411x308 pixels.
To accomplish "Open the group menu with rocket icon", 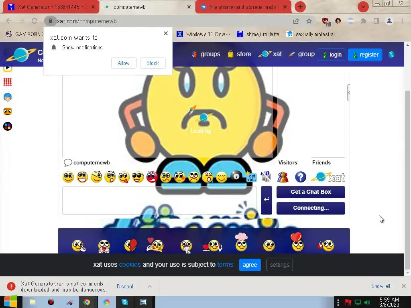I will (x=301, y=54).
